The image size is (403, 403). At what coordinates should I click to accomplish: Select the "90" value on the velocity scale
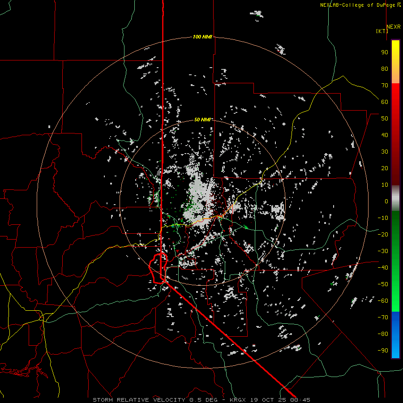(x=385, y=52)
